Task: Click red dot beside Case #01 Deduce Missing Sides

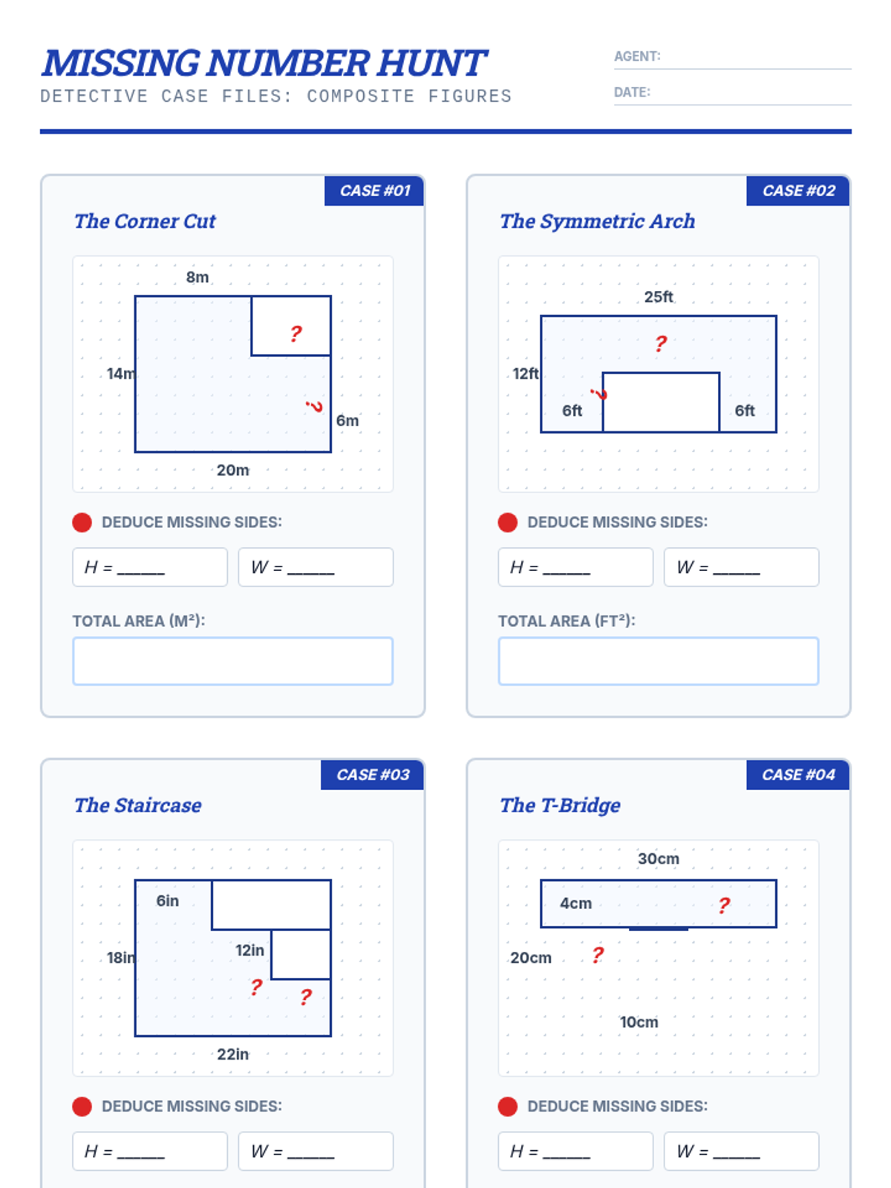Action: (x=82, y=523)
